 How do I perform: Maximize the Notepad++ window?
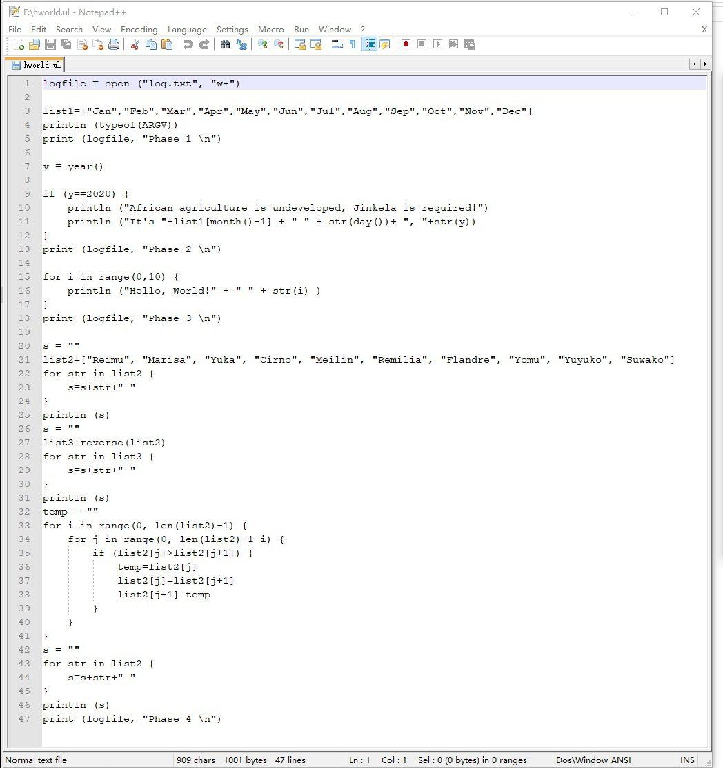[664, 12]
